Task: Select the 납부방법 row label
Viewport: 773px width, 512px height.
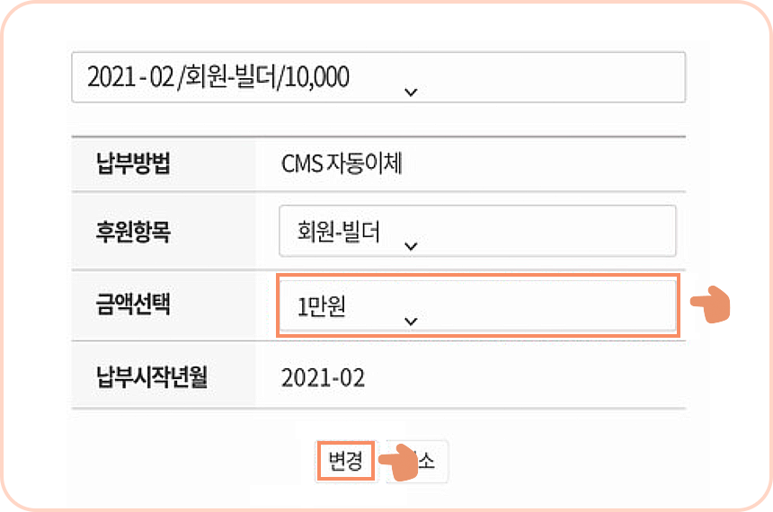Action: coord(133,163)
